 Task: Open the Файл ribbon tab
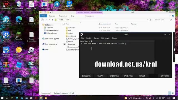(43, 16)
